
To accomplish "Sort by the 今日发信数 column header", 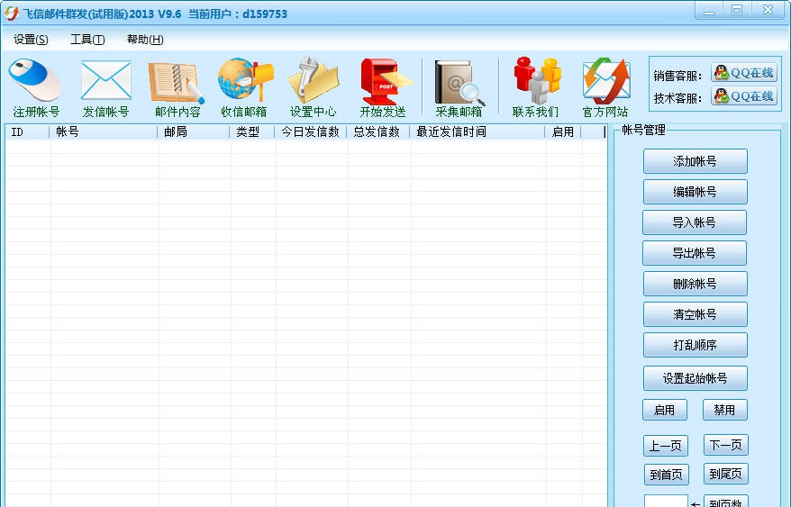I will (x=311, y=132).
